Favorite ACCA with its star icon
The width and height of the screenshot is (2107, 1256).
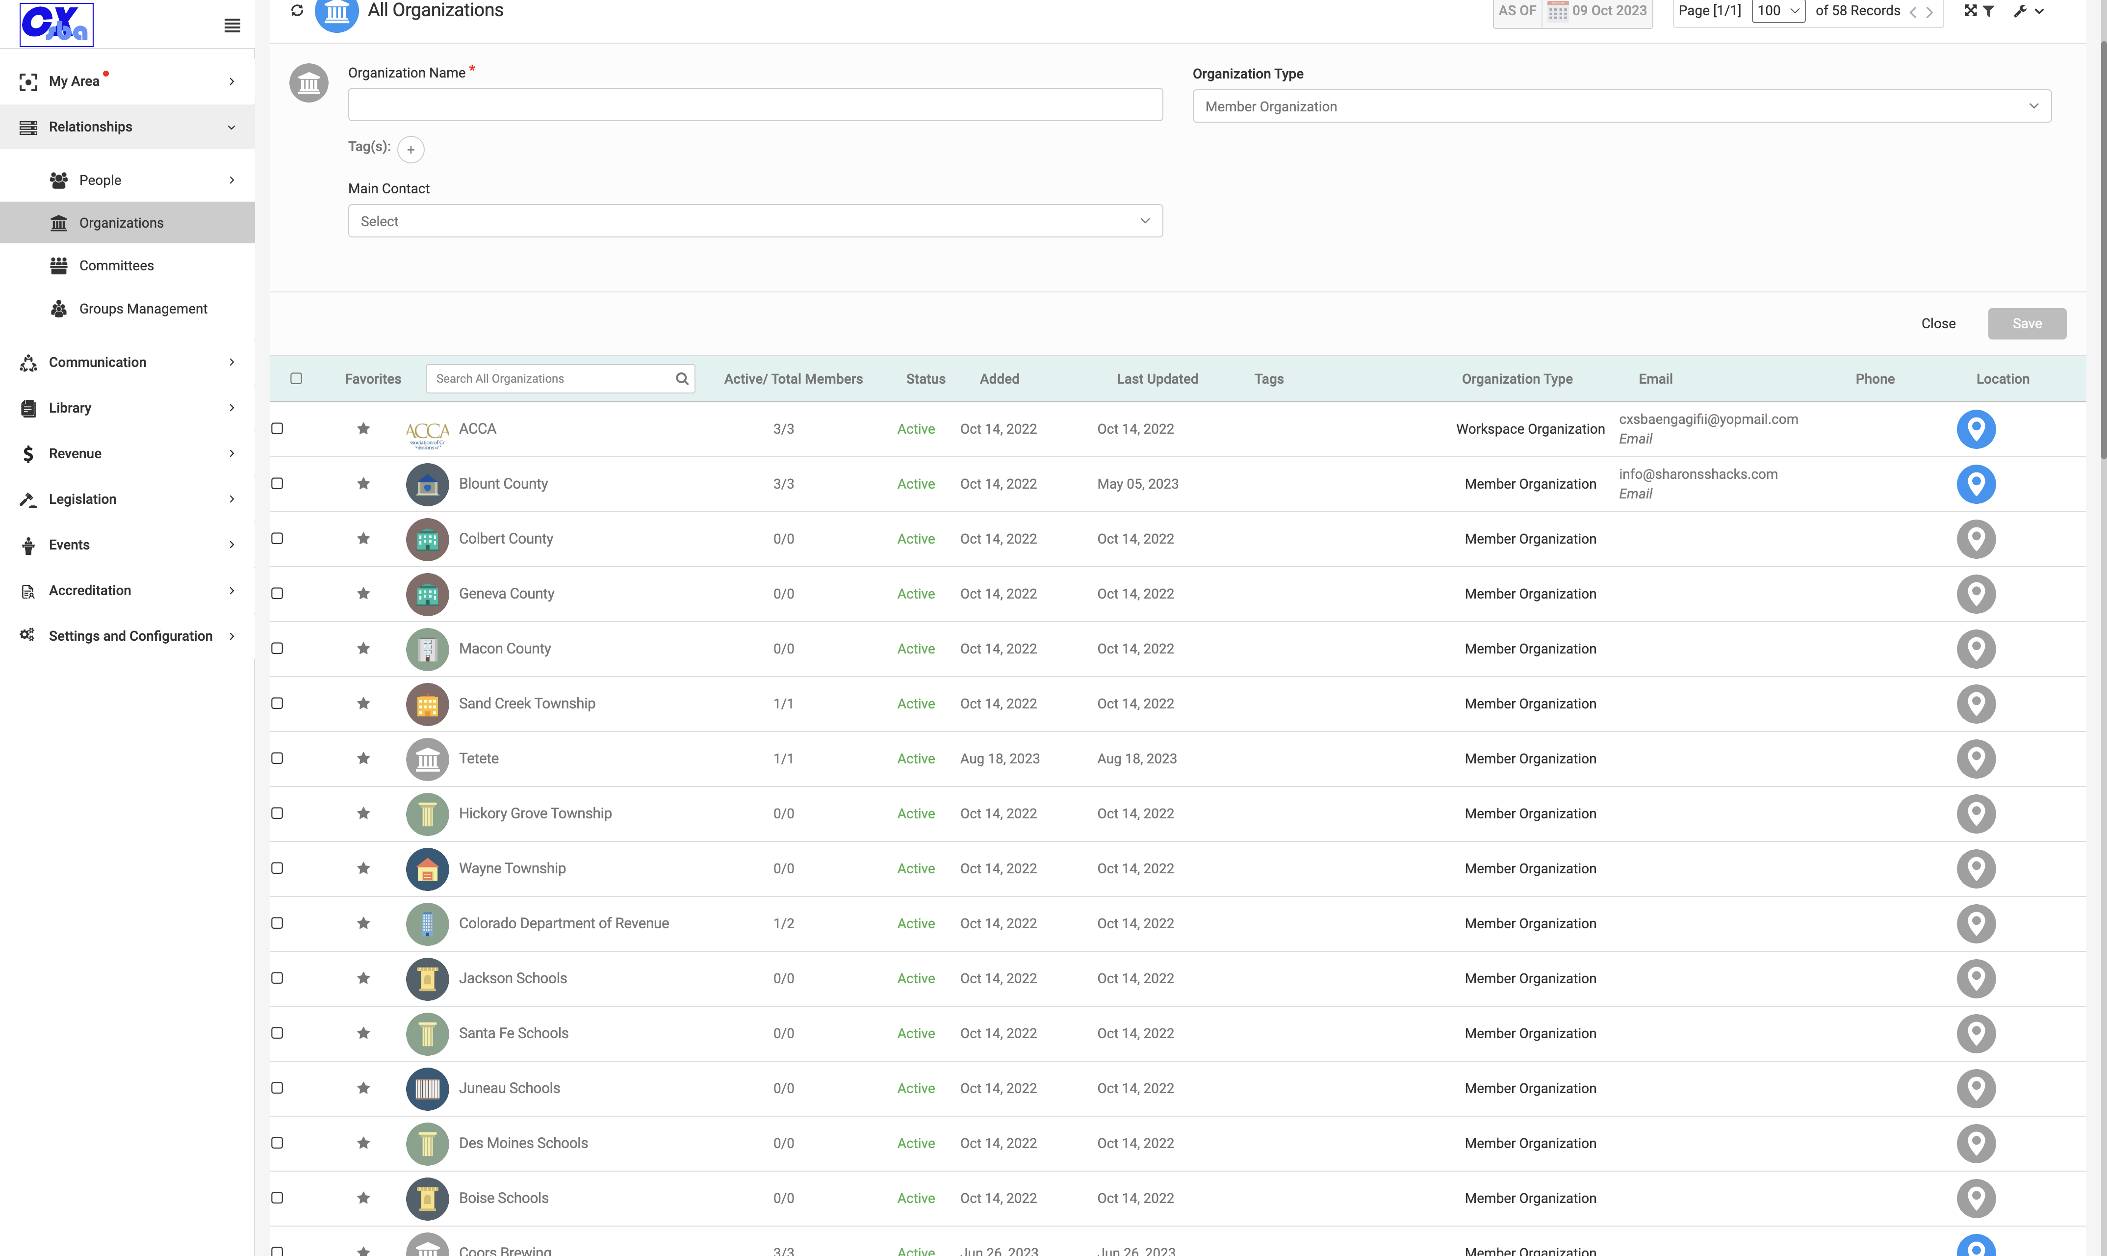point(364,428)
